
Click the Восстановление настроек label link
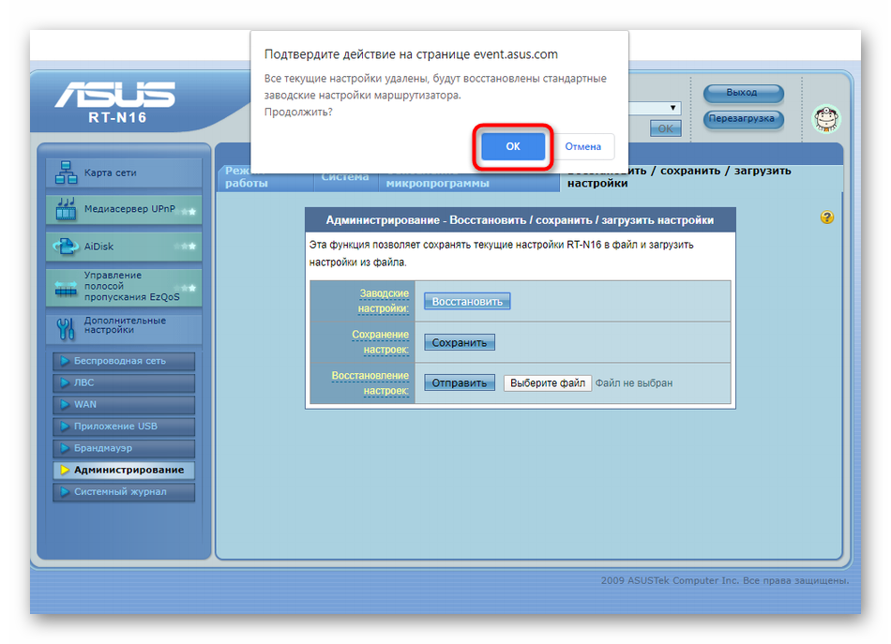(x=370, y=382)
